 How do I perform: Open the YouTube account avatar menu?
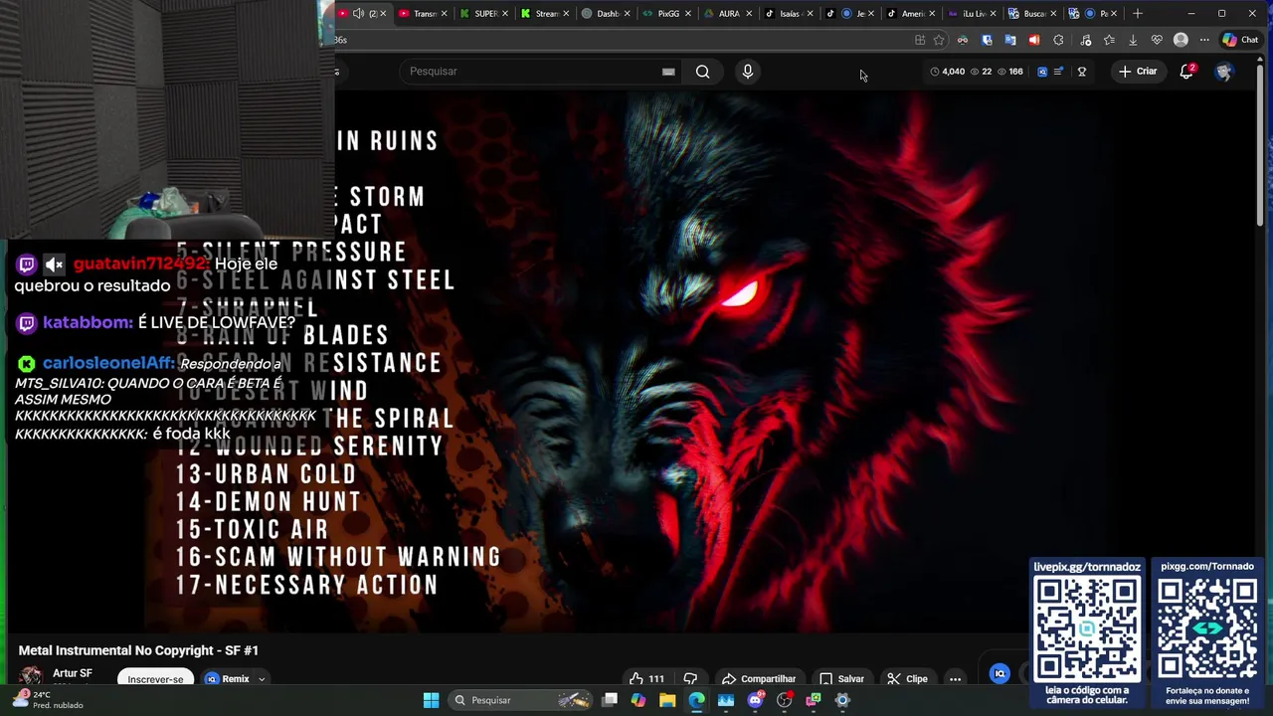1223,72
